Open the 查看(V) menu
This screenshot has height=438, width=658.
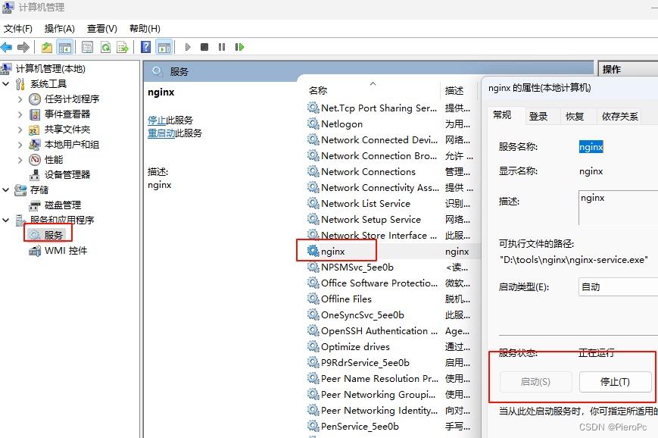(102, 28)
